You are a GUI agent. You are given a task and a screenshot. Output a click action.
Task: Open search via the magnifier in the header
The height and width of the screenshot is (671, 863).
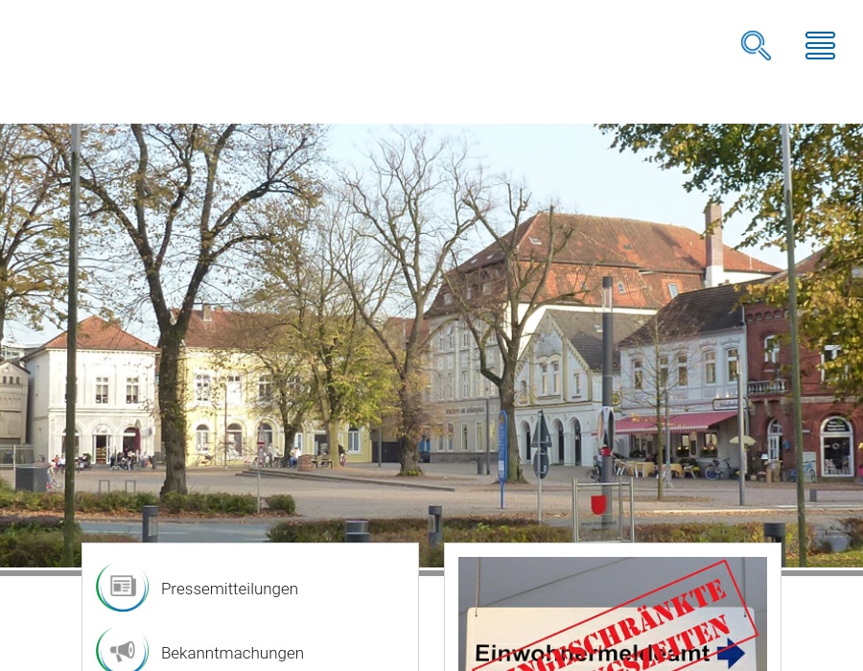(x=756, y=45)
